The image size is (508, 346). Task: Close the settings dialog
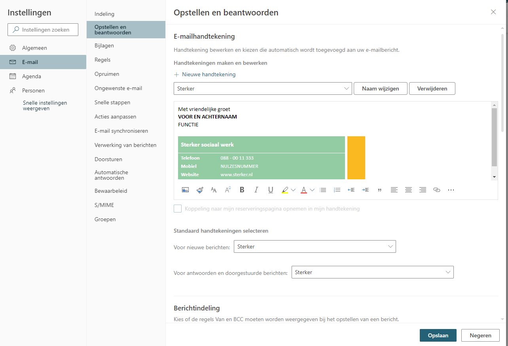[x=493, y=12]
